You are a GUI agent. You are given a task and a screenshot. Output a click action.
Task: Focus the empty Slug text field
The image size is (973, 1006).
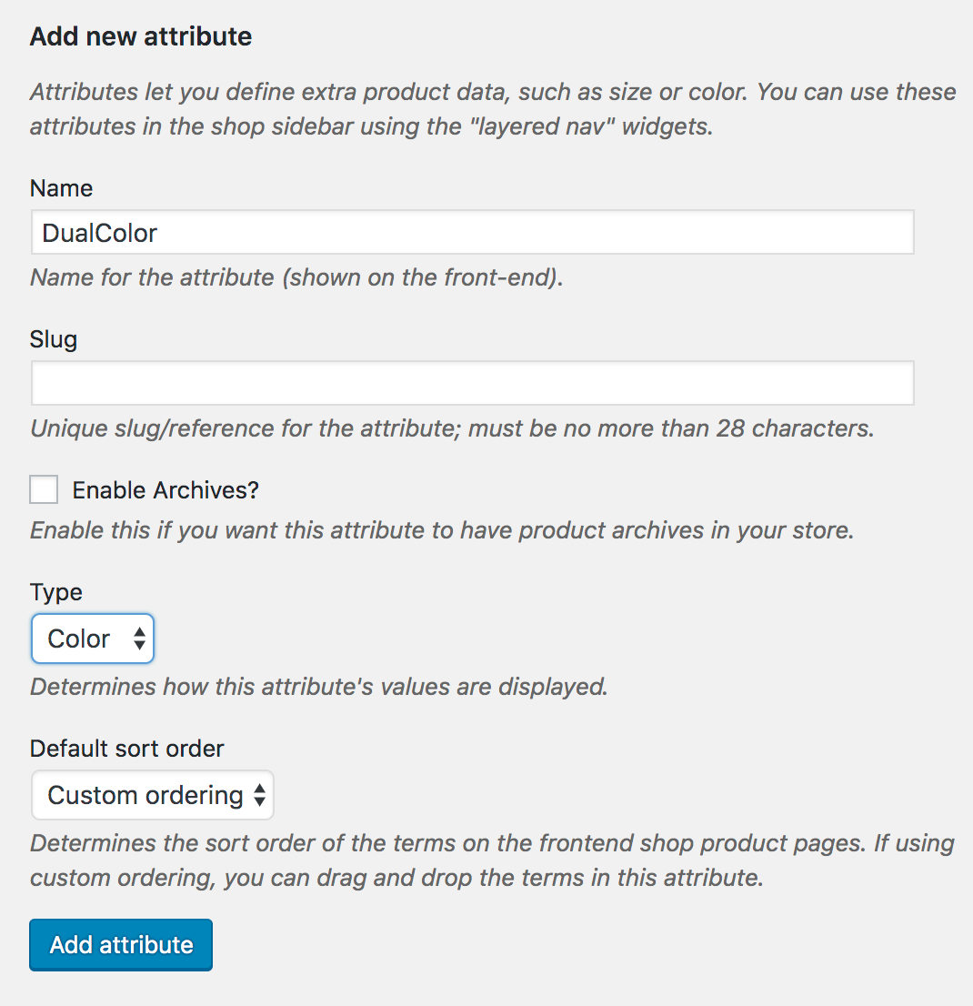coord(471,383)
